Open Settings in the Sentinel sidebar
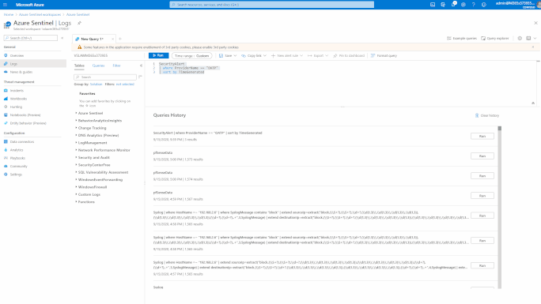The image size is (541, 304). [16, 175]
